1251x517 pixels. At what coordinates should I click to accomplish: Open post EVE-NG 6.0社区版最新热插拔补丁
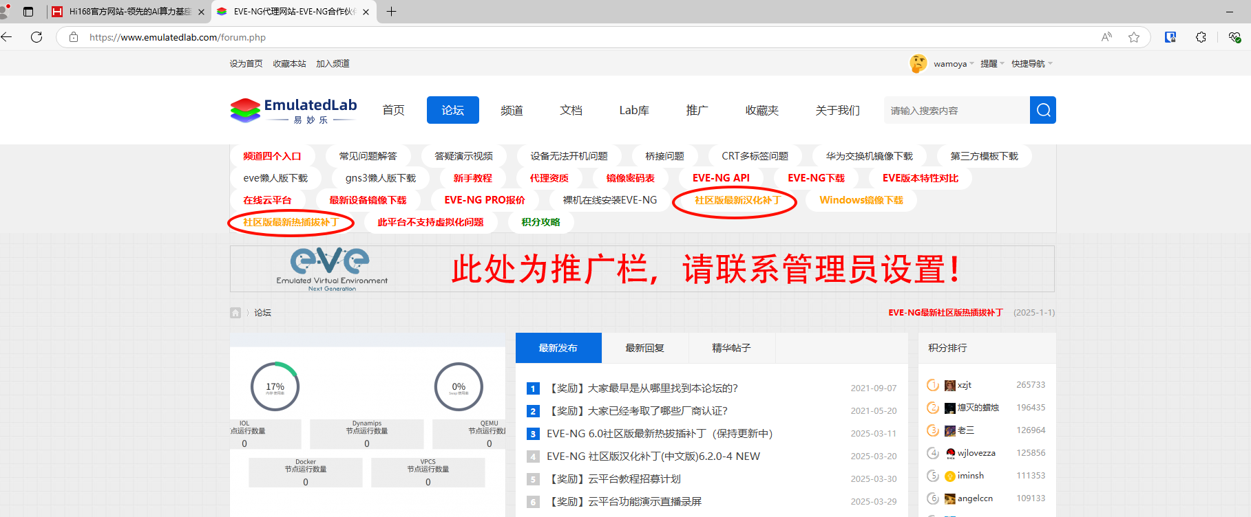[x=660, y=434]
